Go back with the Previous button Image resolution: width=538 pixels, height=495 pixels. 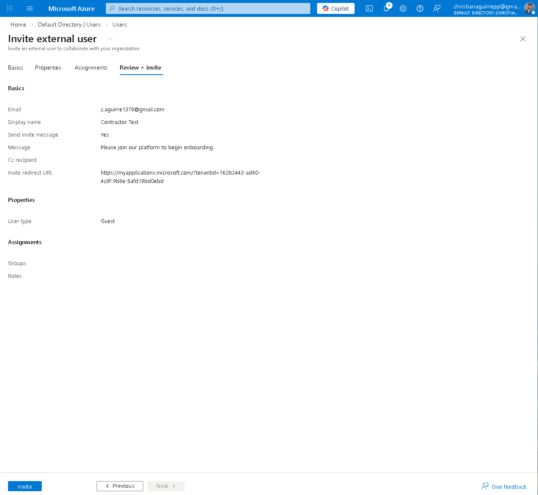click(x=120, y=486)
